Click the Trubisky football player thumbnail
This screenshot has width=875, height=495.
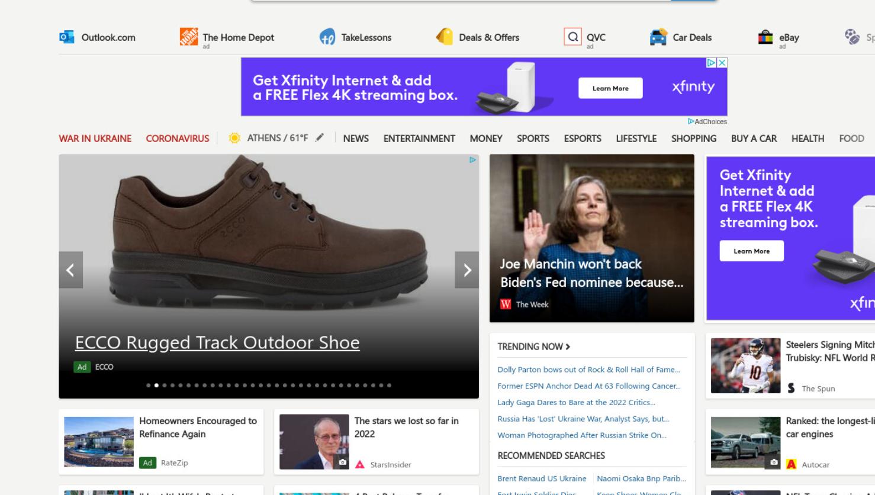(x=745, y=365)
